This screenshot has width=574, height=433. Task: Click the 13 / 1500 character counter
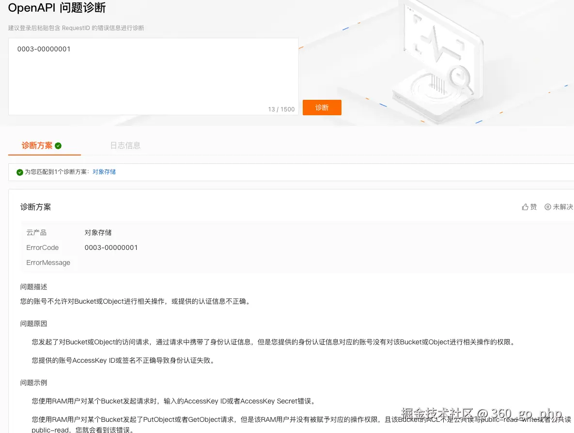281,109
